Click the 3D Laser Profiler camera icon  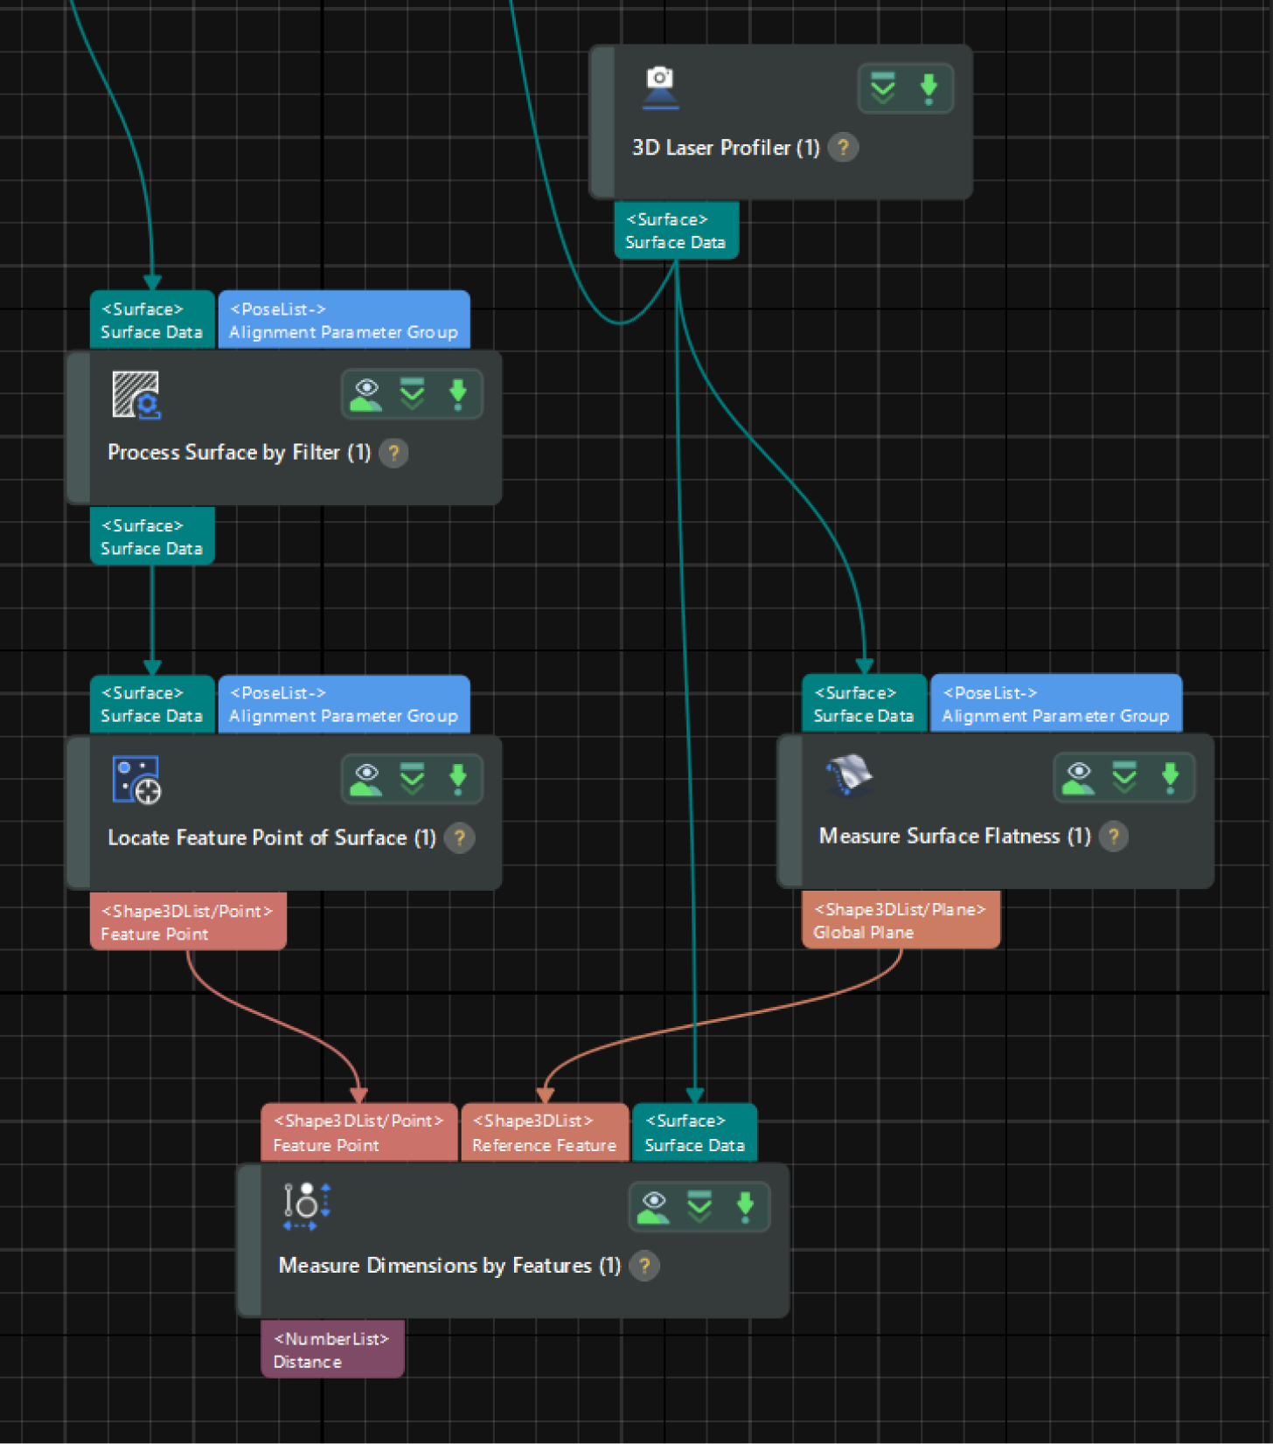pos(660,87)
